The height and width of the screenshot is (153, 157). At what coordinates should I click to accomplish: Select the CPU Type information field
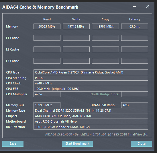pos(91,72)
